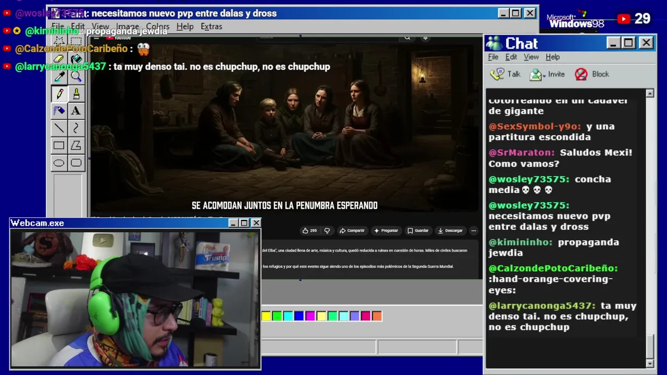Open the Image menu in Paint
The width and height of the screenshot is (667, 375).
[128, 27]
